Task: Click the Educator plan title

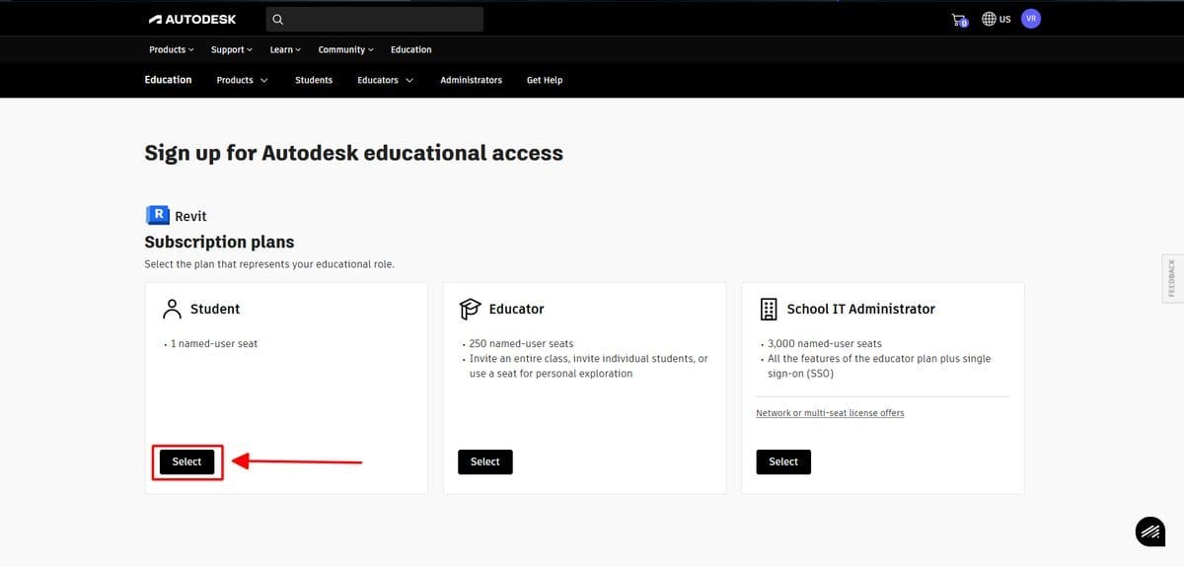Action: (x=516, y=309)
